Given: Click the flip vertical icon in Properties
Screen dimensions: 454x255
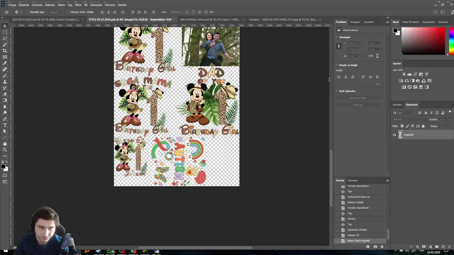Looking at the screenshot, I should pyautogui.click(x=377, y=56).
